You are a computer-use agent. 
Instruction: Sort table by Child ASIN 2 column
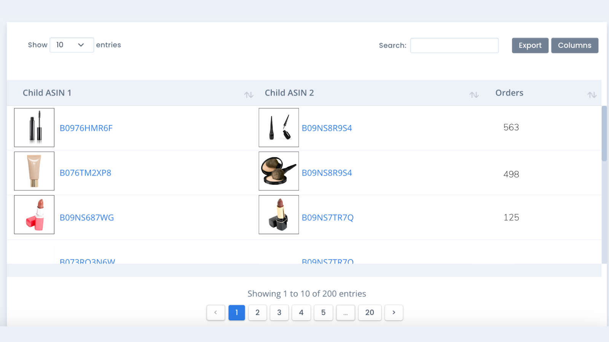(474, 95)
